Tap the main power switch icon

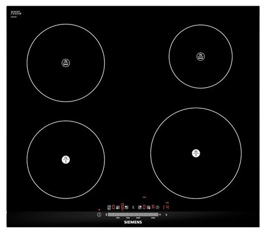[x=99, y=214]
